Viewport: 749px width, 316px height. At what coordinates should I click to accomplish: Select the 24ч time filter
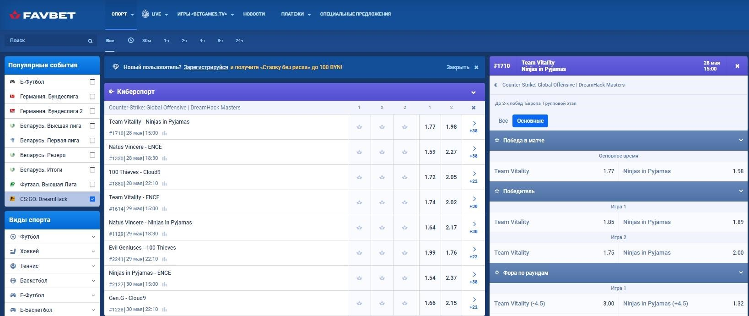239,41
